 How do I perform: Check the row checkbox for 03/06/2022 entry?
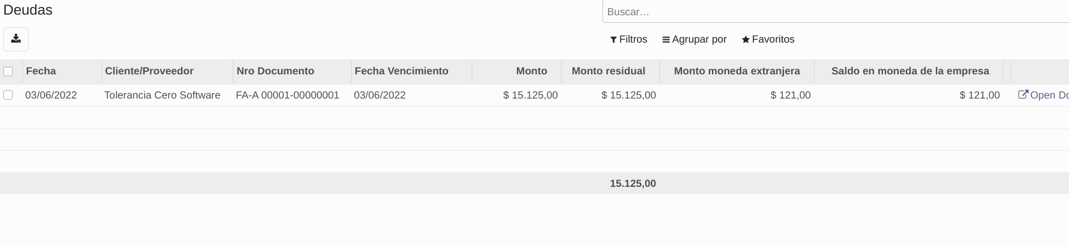tap(8, 95)
